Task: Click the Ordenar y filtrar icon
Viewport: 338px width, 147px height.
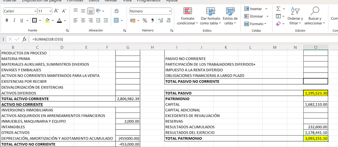Action: [x=295, y=11]
